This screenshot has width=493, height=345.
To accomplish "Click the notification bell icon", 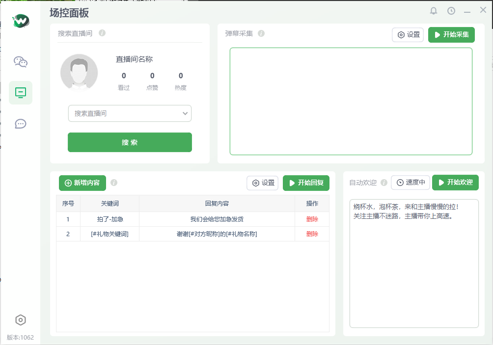I will click(x=434, y=10).
